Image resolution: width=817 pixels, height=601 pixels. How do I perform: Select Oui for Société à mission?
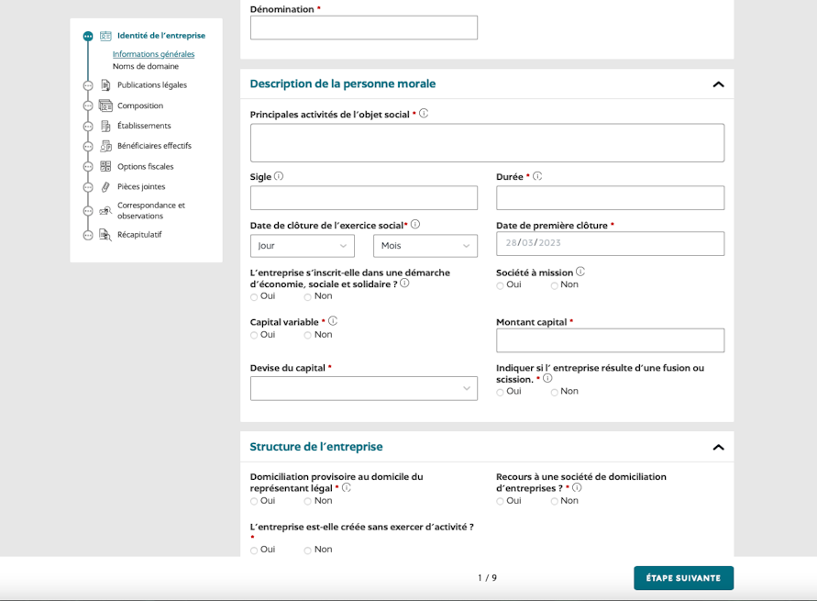(501, 285)
